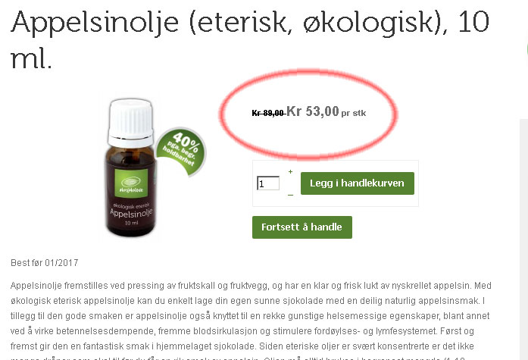Click the green 40% discount badge
Screen dimensions: 528x360
[181, 152]
